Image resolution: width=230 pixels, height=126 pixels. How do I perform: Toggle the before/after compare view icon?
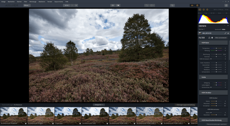(x=118, y=6)
